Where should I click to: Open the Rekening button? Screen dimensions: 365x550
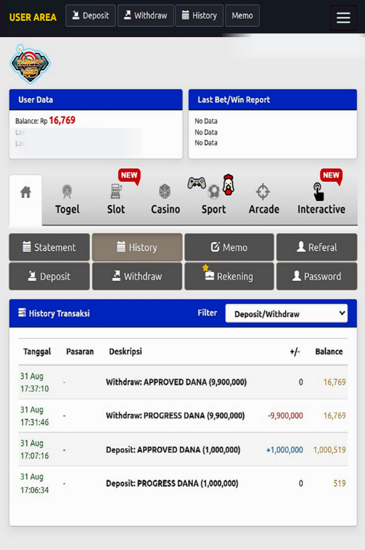click(x=229, y=276)
